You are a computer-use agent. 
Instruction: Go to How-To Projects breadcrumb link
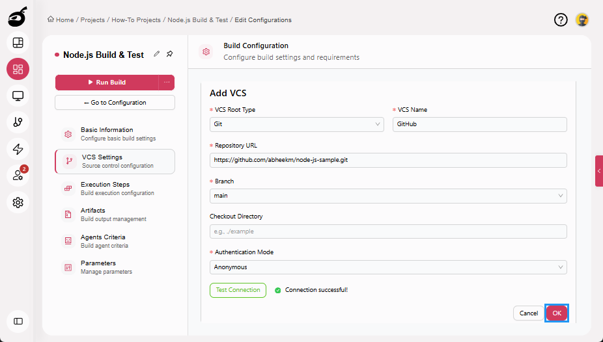[x=136, y=20]
